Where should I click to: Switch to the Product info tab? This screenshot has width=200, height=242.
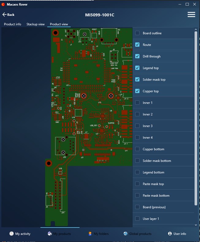tap(13, 24)
